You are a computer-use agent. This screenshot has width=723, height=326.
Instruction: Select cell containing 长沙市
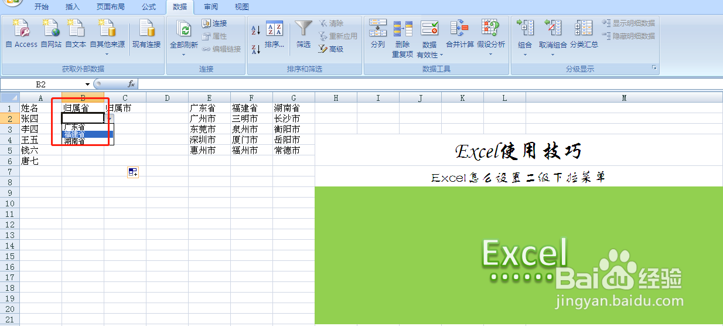[x=294, y=118]
